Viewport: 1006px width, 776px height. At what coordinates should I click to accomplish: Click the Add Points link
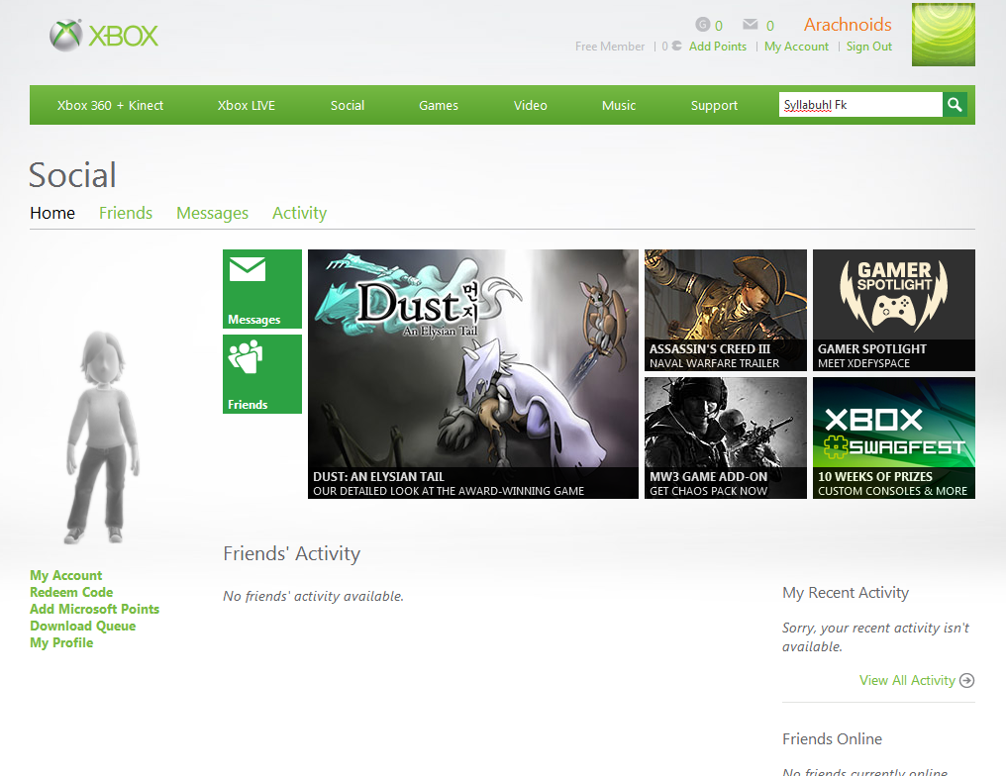(x=717, y=47)
